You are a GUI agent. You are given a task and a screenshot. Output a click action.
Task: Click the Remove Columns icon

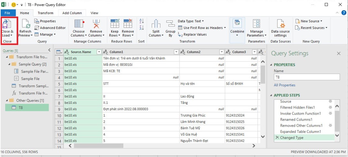click(x=96, y=24)
